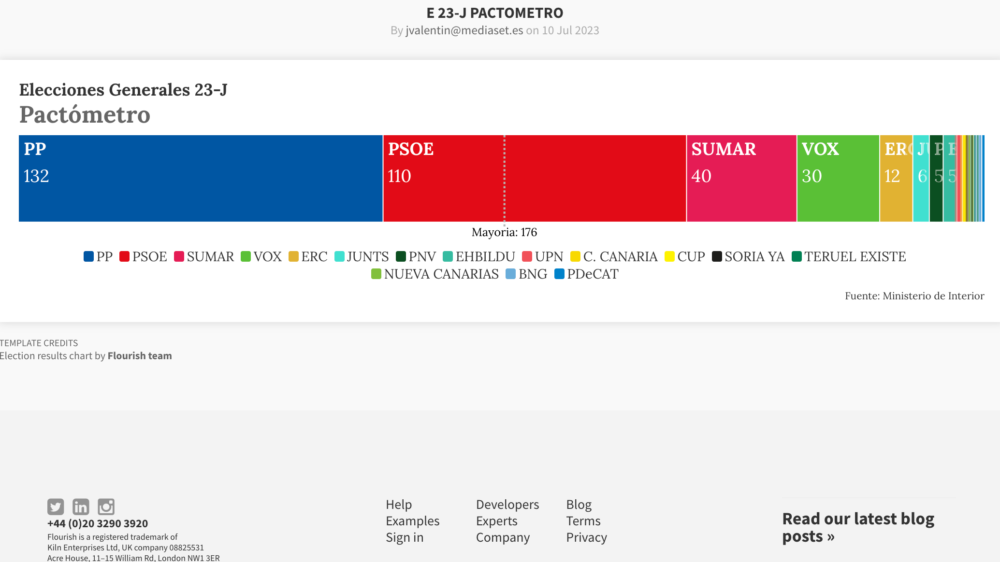The image size is (1000, 562).
Task: Click the Instagram icon in the footer
Action: point(106,506)
